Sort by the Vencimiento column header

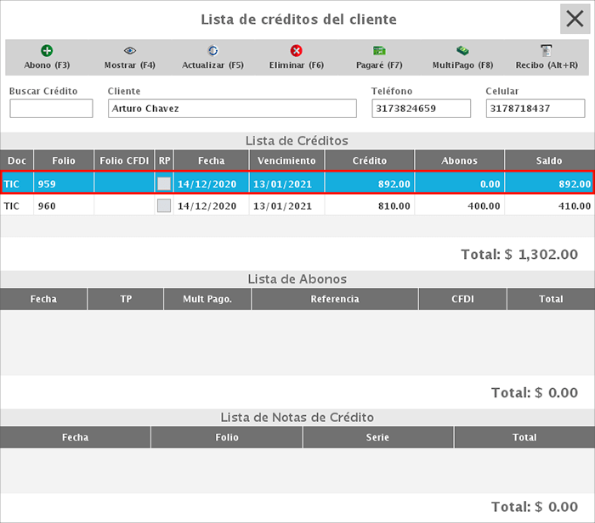pos(286,160)
